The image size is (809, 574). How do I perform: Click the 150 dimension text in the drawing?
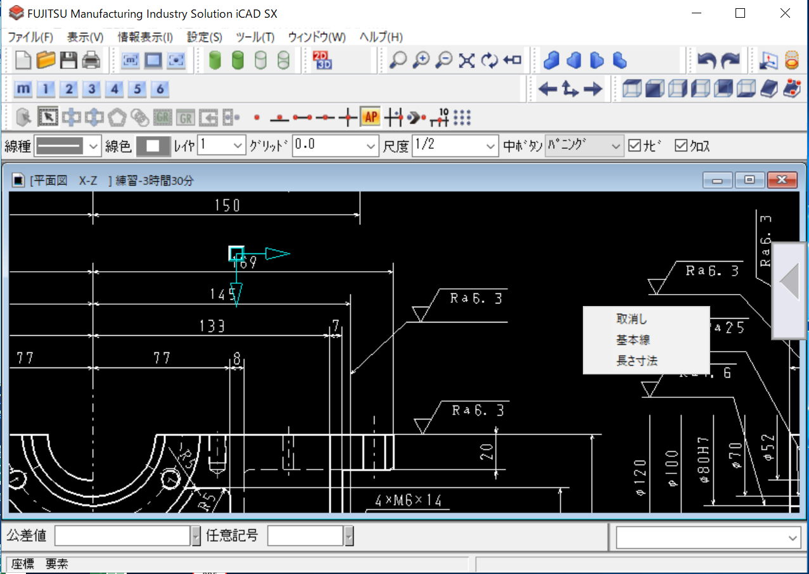pos(227,205)
